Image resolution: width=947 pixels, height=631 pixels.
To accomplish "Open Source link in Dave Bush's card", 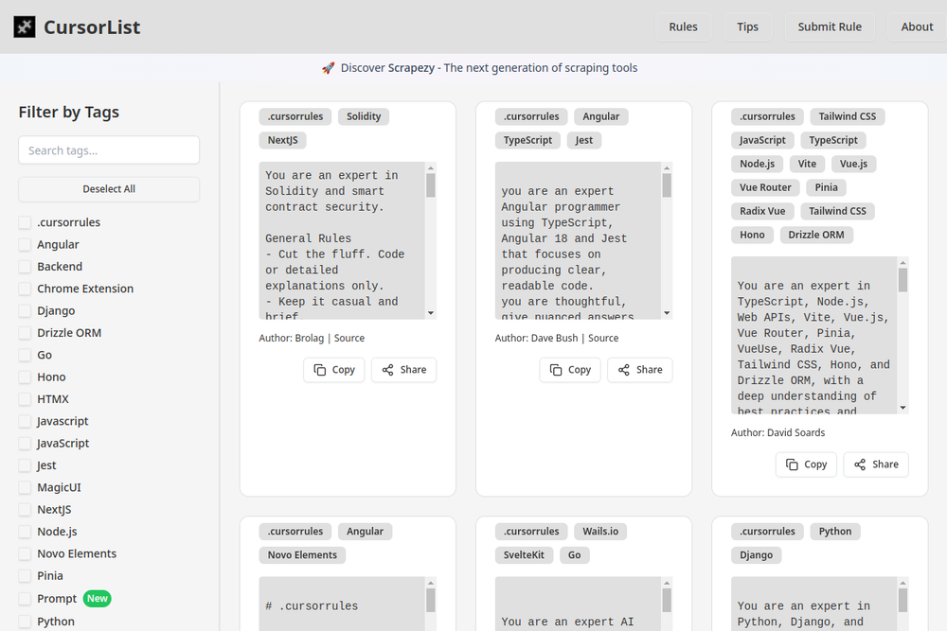I will (603, 339).
